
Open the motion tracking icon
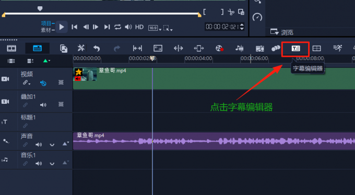click(x=276, y=48)
